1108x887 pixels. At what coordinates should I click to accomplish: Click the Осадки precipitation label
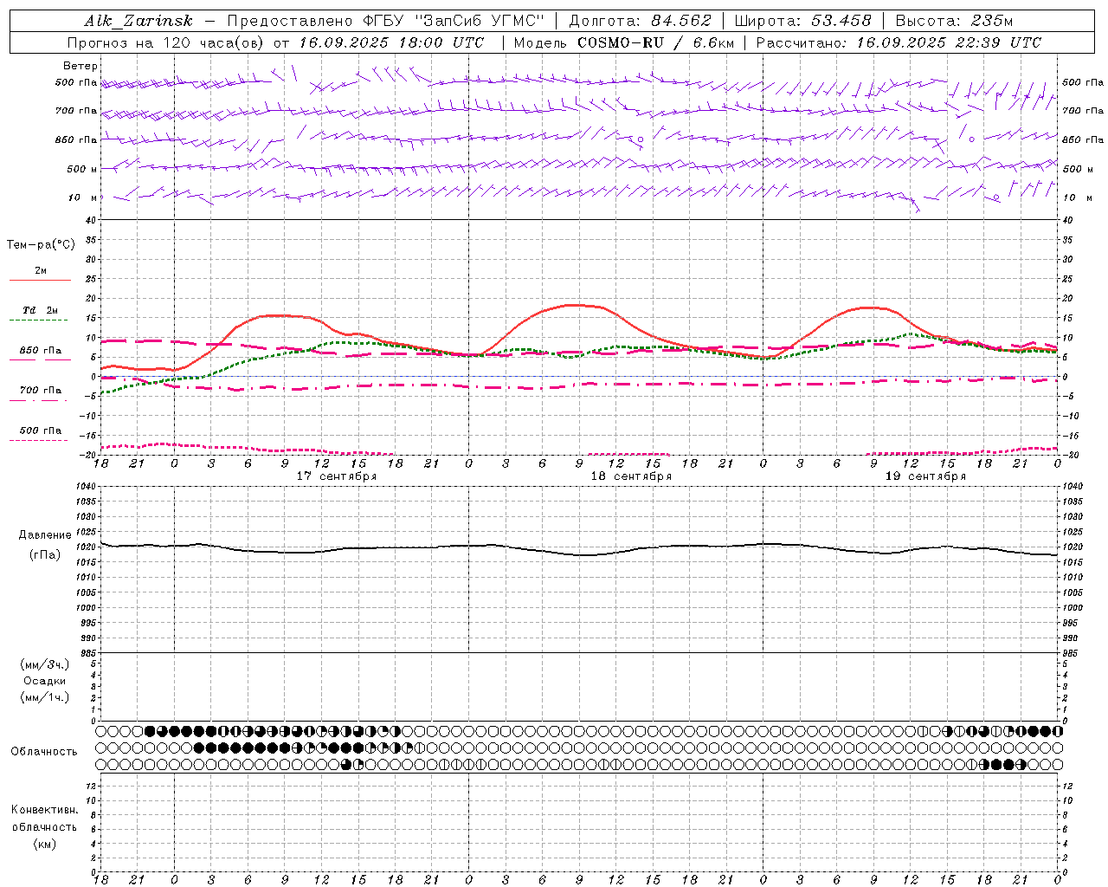pos(45,681)
